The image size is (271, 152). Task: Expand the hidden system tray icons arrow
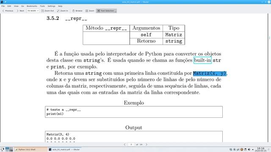click(253, 149)
